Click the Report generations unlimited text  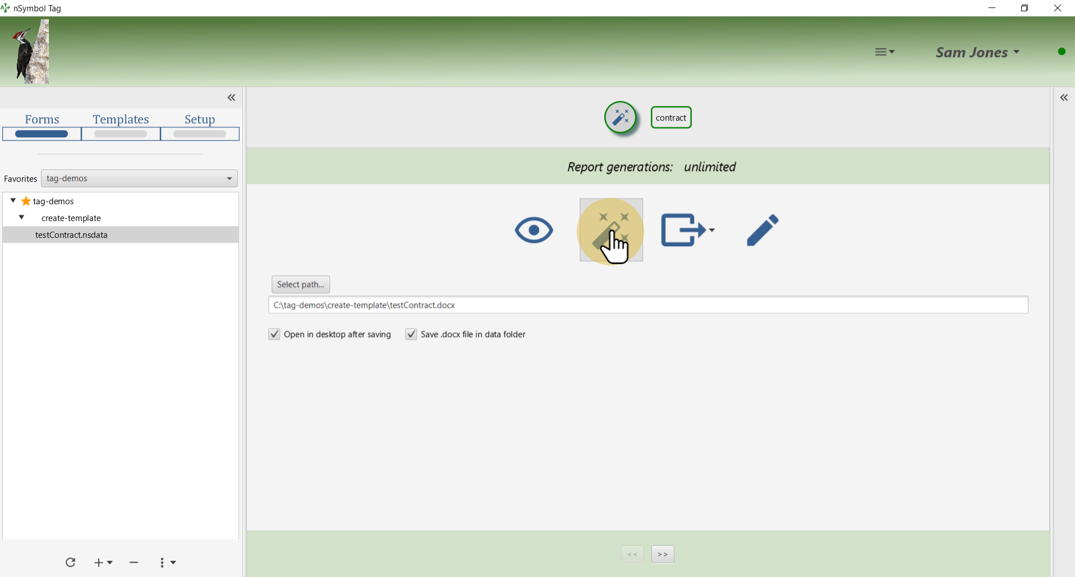coord(651,167)
